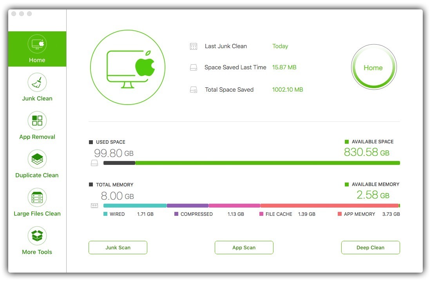Click the USED SPACE heading
The width and height of the screenshot is (431, 282).
110,142
